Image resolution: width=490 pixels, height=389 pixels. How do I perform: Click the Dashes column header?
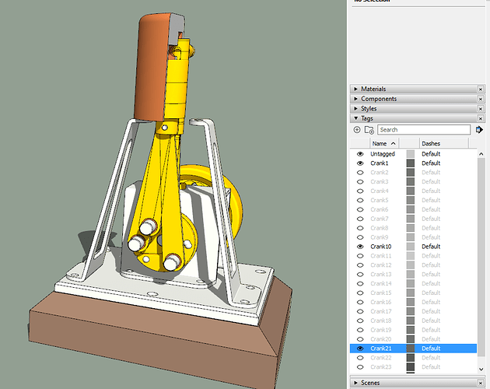coord(431,144)
